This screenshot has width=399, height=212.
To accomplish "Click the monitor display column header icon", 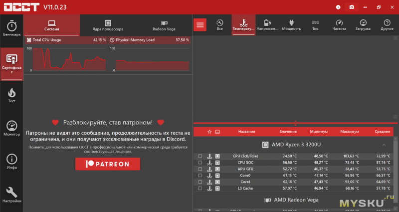I will click(217, 132).
